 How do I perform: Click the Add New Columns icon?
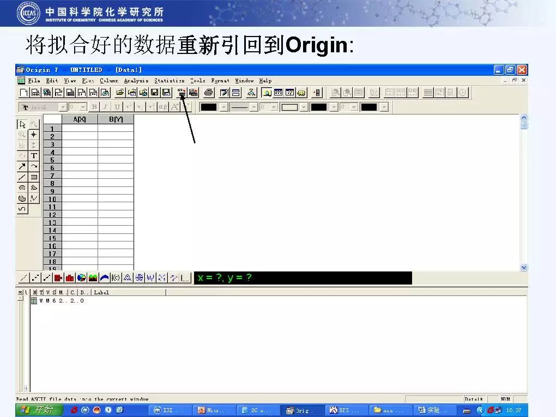pos(317,93)
